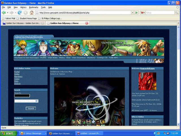Open the Student Home Page bookmark

27,18
